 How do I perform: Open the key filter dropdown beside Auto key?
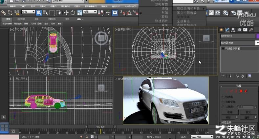202,137
